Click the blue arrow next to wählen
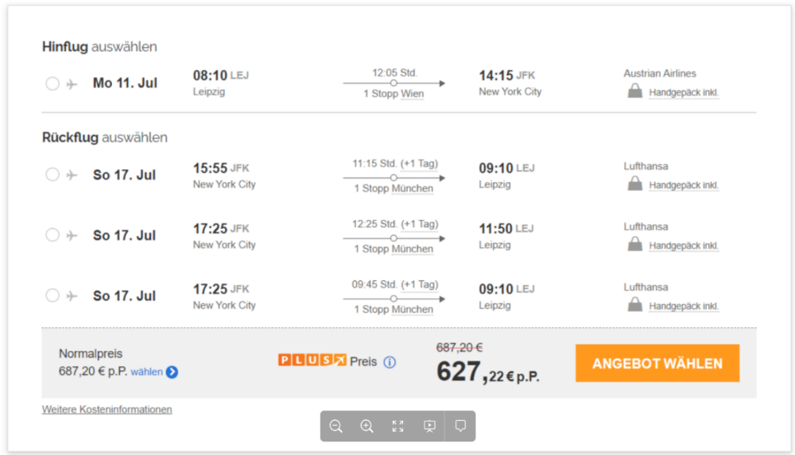 point(172,372)
